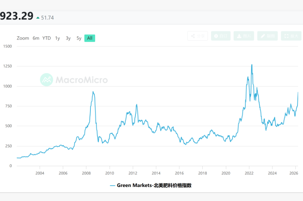The width and height of the screenshot is (303, 201).
Task: Click the green up-arrow change indicator
Action: [38, 17]
